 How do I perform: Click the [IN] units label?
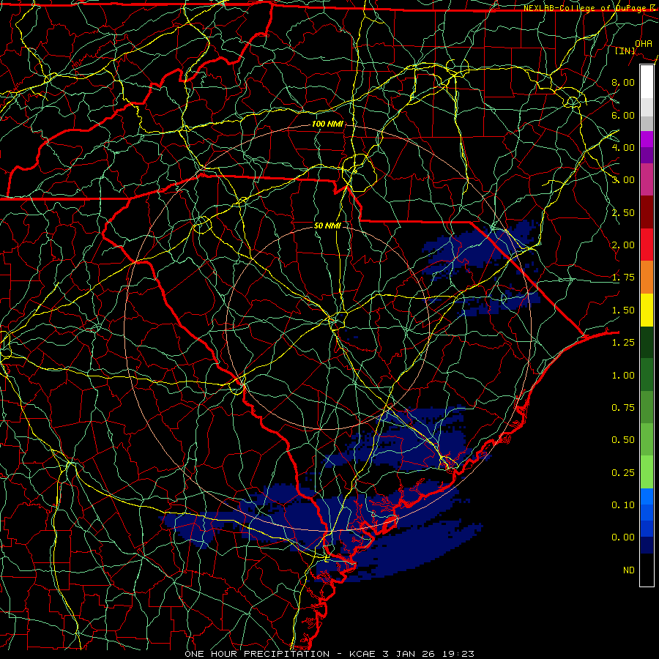[x=625, y=51]
